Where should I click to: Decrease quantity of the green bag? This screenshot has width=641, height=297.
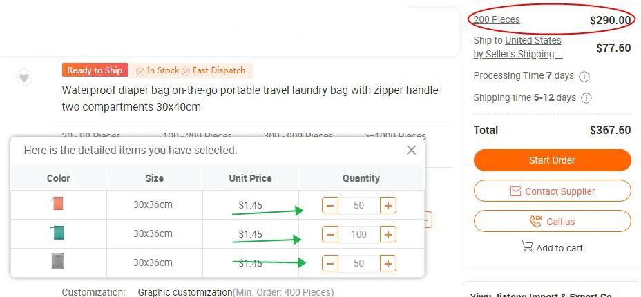pyautogui.click(x=330, y=234)
